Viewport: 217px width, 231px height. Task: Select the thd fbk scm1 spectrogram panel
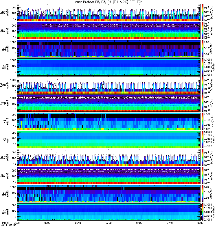click(109, 139)
